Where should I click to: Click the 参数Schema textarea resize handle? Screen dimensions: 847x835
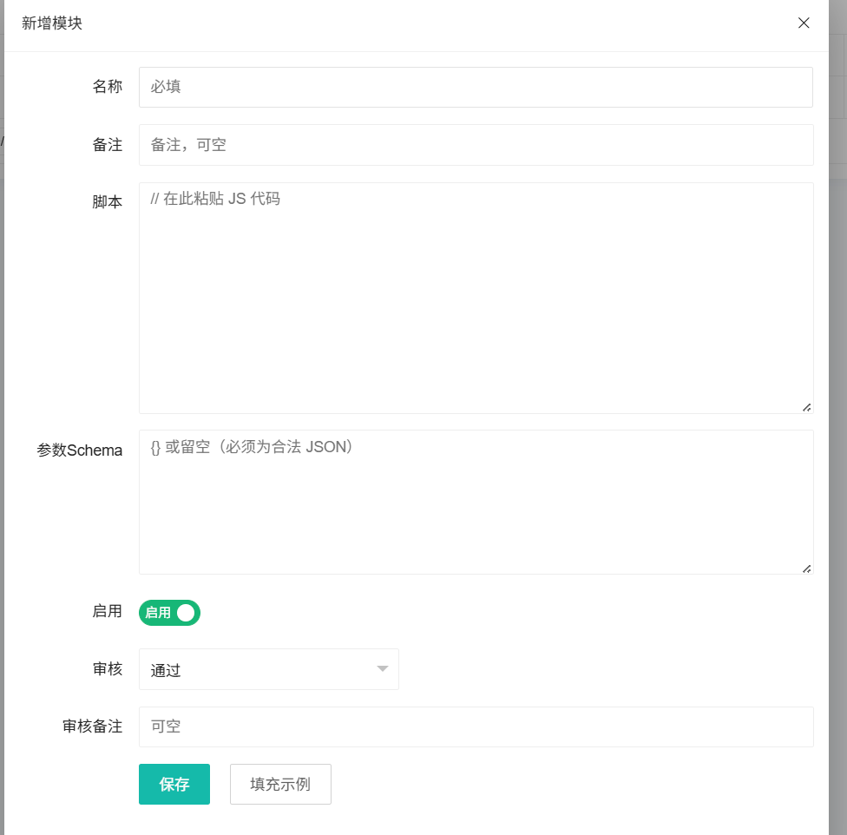tap(808, 569)
